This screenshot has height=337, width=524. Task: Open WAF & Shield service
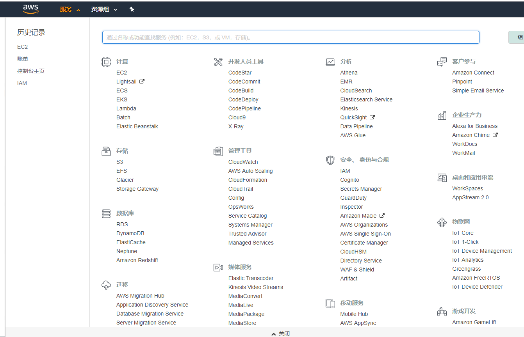[357, 270]
